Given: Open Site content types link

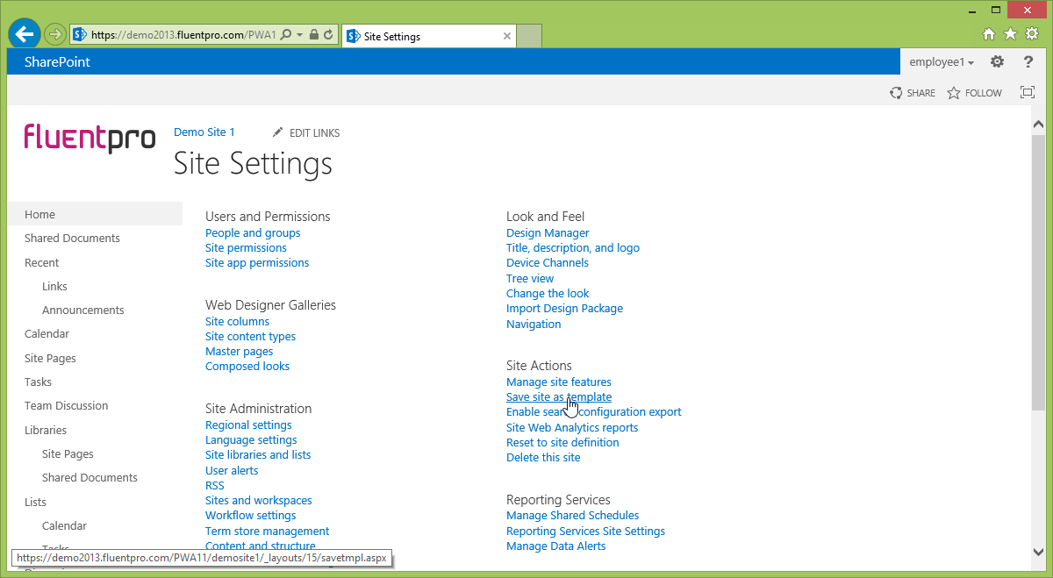Looking at the screenshot, I should (250, 336).
